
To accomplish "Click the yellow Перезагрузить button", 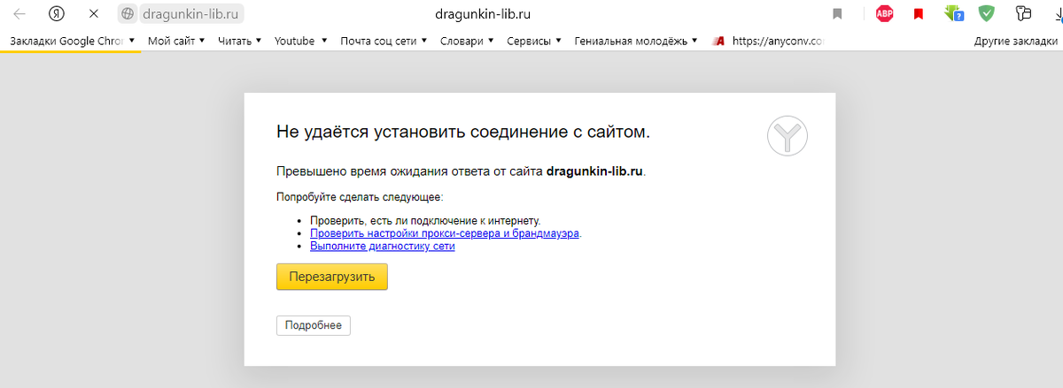I will pyautogui.click(x=332, y=277).
